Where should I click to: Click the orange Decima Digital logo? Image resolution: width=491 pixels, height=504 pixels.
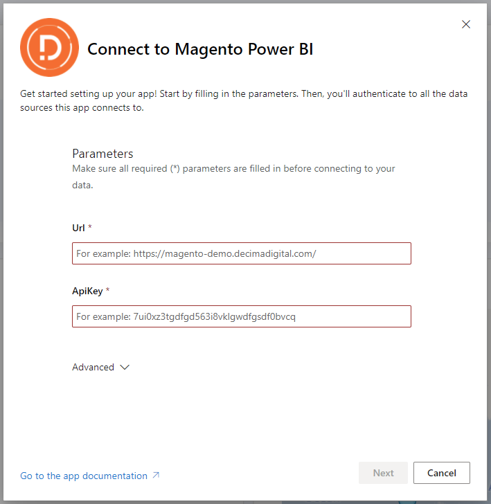50,48
